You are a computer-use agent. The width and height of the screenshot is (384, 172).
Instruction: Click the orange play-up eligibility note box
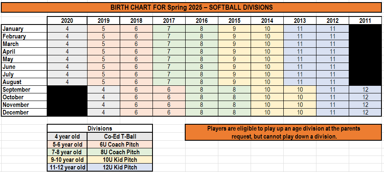coord(283,132)
